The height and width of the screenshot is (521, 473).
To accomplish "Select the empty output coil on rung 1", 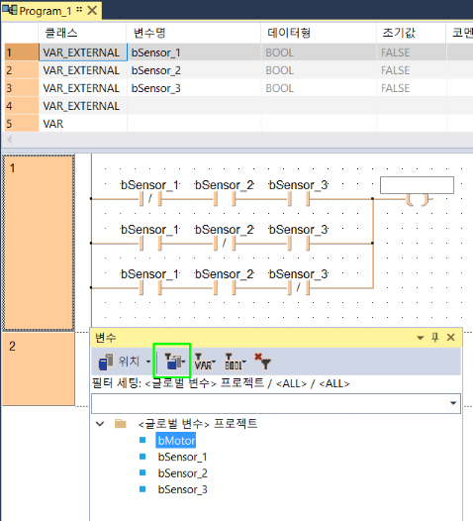I will click(418, 199).
